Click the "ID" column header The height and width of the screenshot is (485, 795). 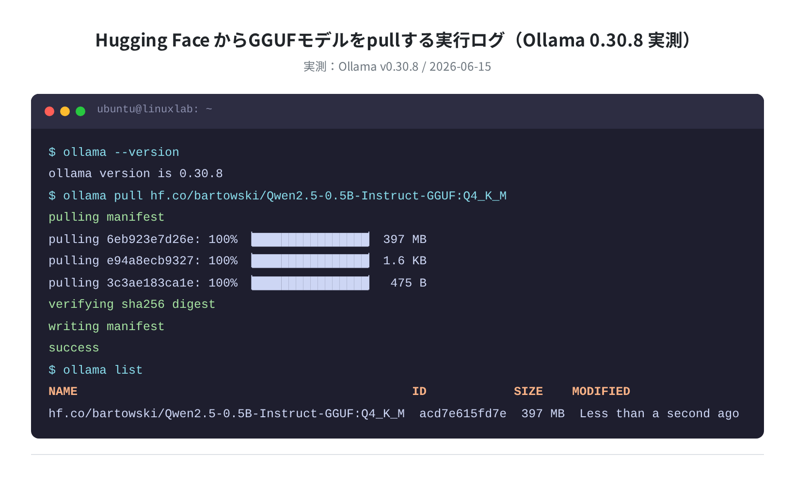tap(419, 392)
